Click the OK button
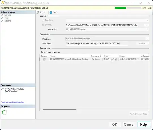The height and width of the screenshot is (130, 153). click(115, 125)
